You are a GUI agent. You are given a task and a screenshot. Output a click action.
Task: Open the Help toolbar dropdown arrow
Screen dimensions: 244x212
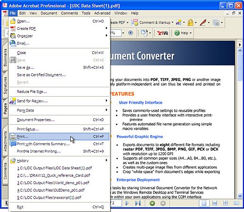pos(190,33)
